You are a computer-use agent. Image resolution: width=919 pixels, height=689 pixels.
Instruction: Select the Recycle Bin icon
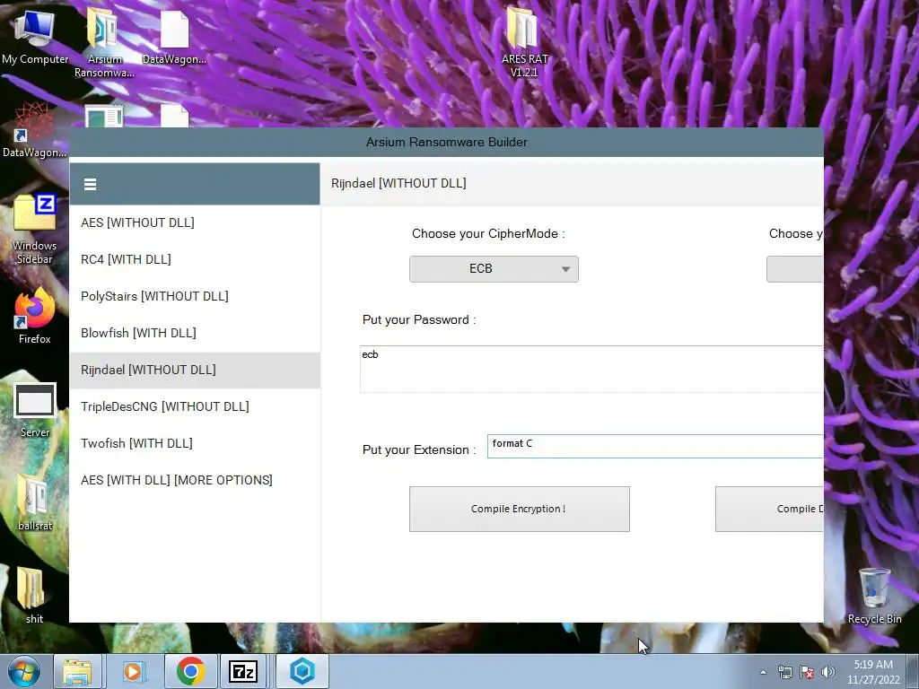pos(874,596)
